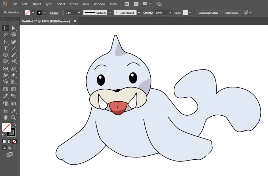268x176 pixels.
Task: Select the Scissors tool
Action: [x=14, y=61]
